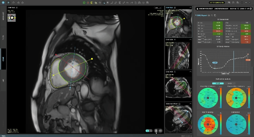The width and height of the screenshot is (254, 137).
Task: Select the Reference Plane panel image
Action: (x=179, y=119)
